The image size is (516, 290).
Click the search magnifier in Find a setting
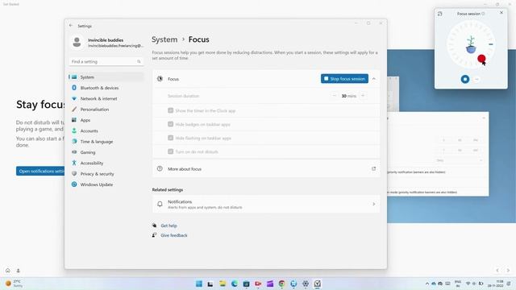pyautogui.click(x=139, y=61)
